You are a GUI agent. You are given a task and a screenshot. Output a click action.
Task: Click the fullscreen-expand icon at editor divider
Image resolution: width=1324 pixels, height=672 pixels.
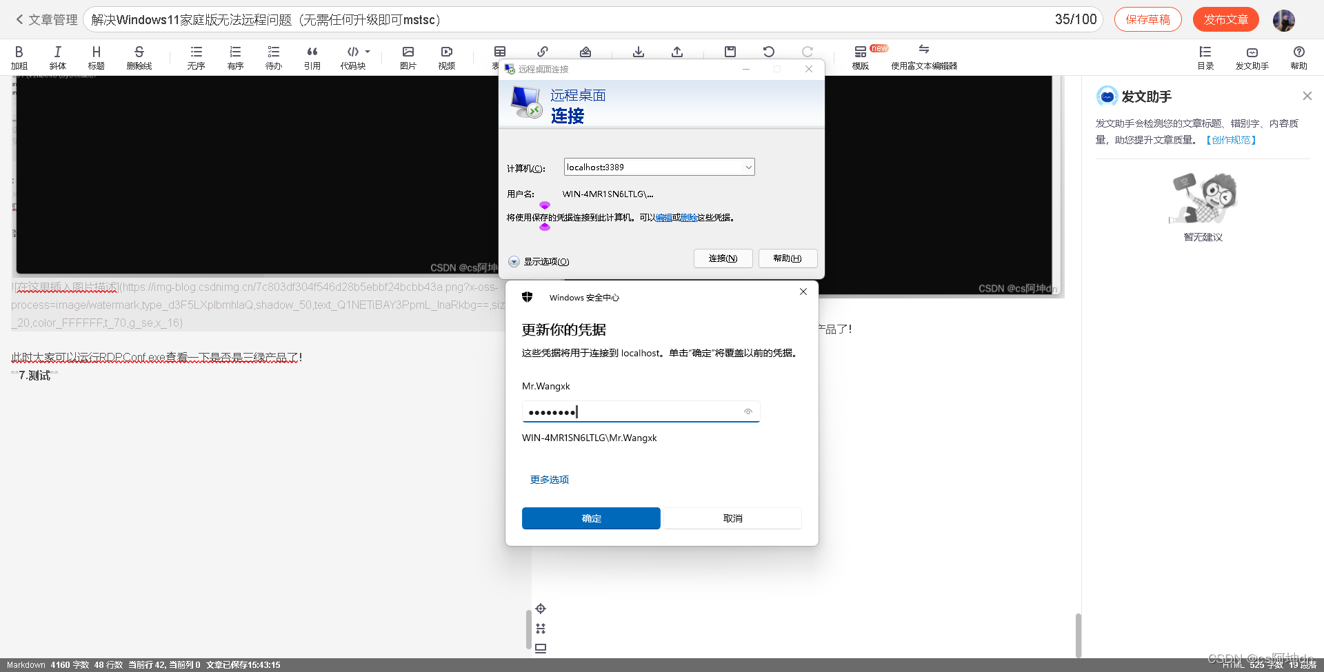coord(541,629)
